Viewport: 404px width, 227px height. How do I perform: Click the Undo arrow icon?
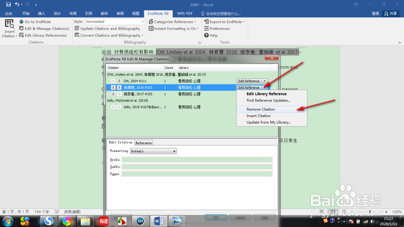point(17,4)
